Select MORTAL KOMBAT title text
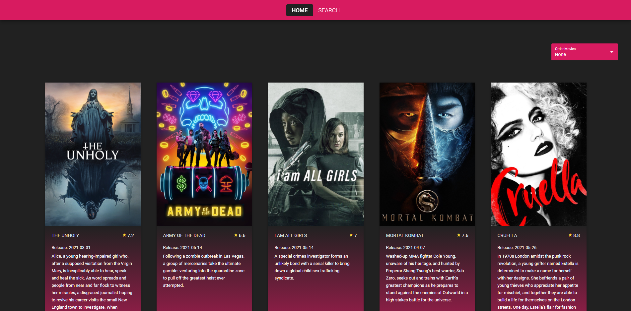This screenshot has width=631, height=311. 405,235
